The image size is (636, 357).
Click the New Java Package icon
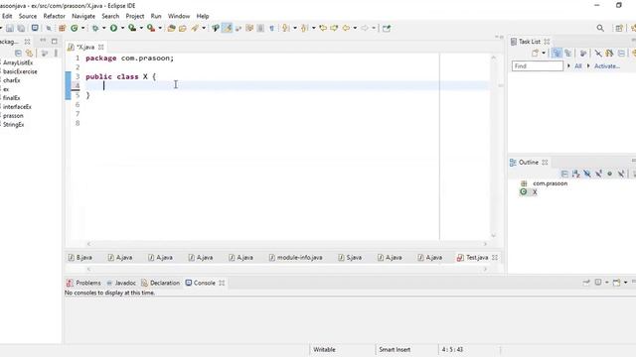[62, 28]
